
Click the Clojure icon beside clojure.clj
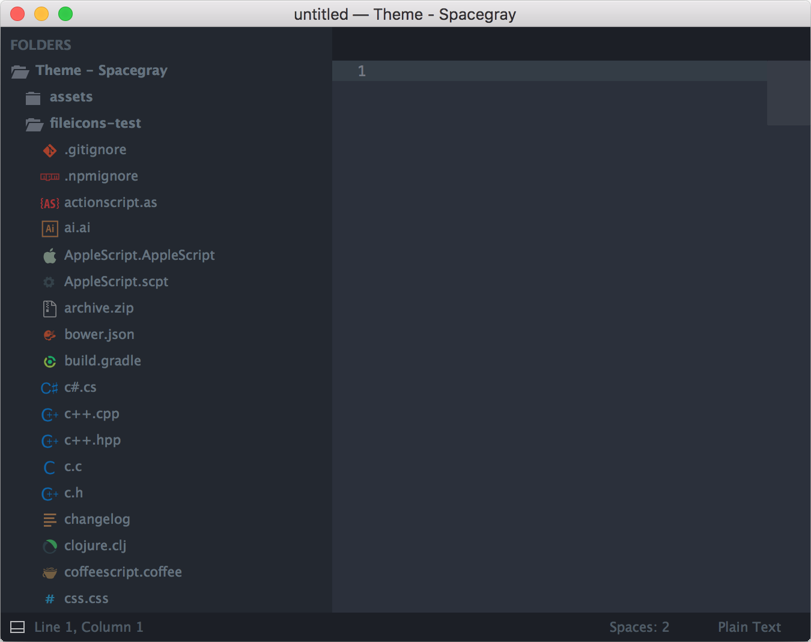click(50, 547)
